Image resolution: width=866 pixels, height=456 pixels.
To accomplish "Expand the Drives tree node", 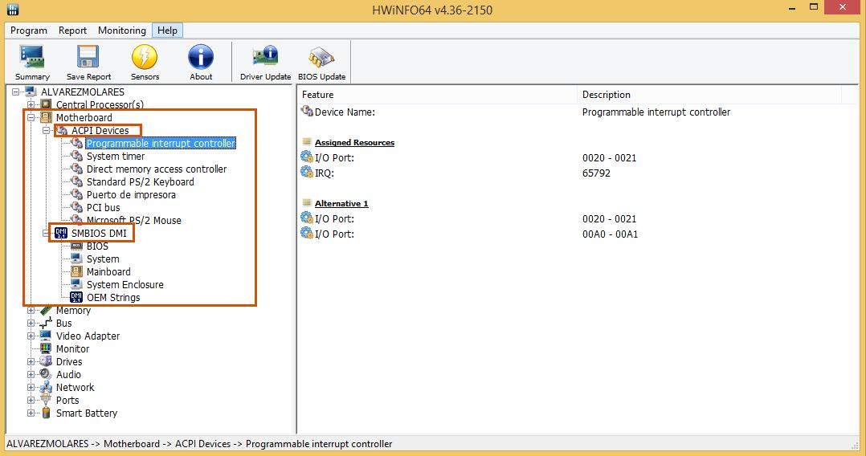I will pos(31,362).
